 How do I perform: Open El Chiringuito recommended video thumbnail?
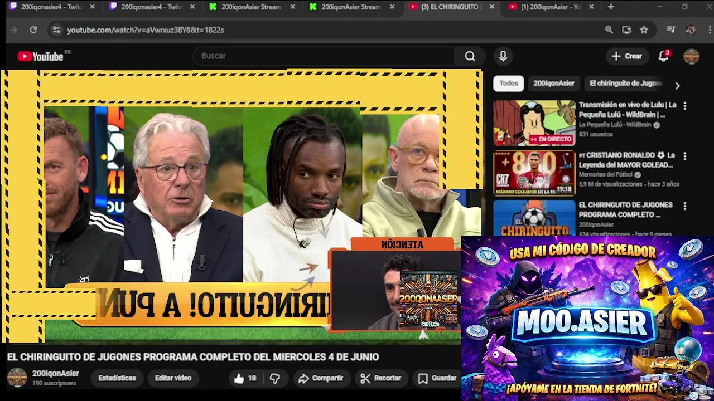point(534,218)
